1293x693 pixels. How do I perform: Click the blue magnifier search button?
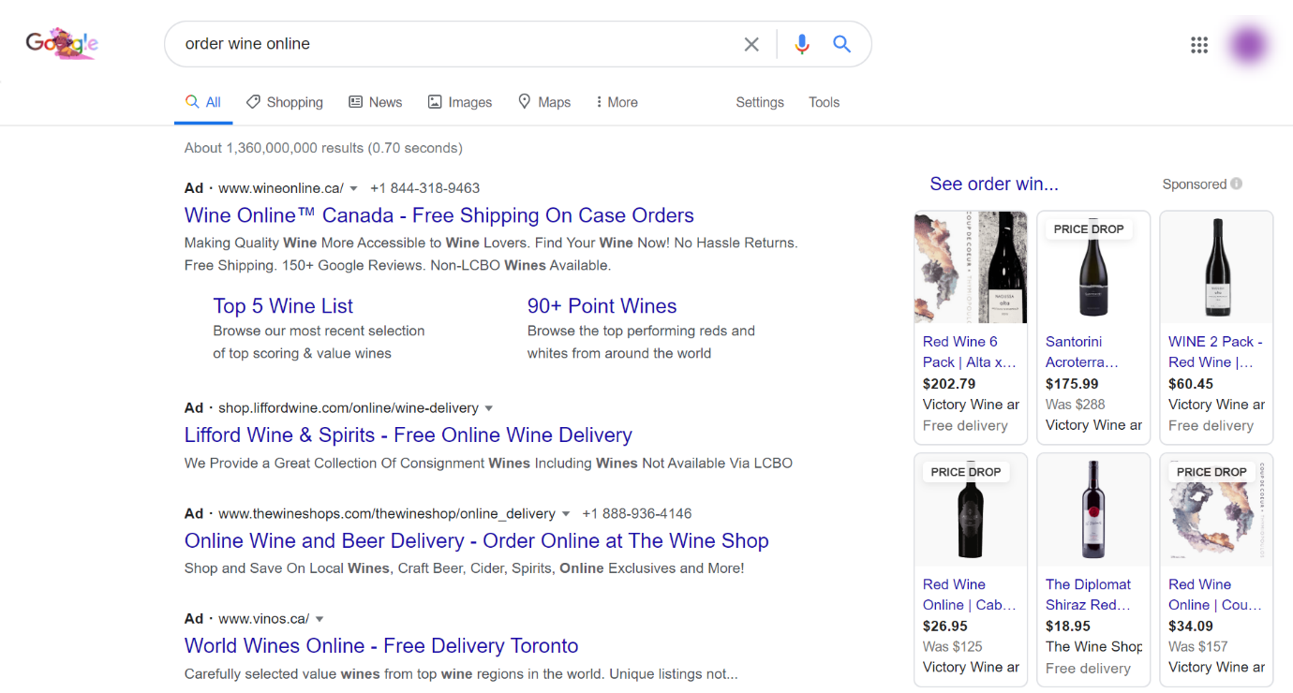[x=841, y=44]
